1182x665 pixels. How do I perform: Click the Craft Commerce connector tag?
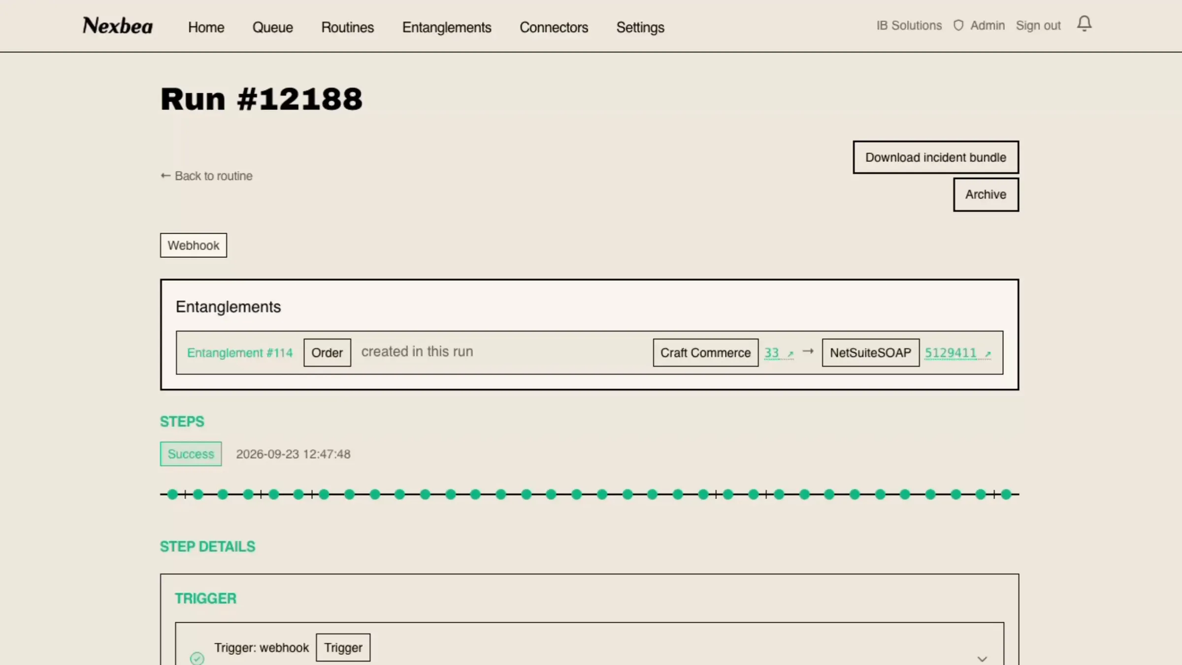click(705, 353)
